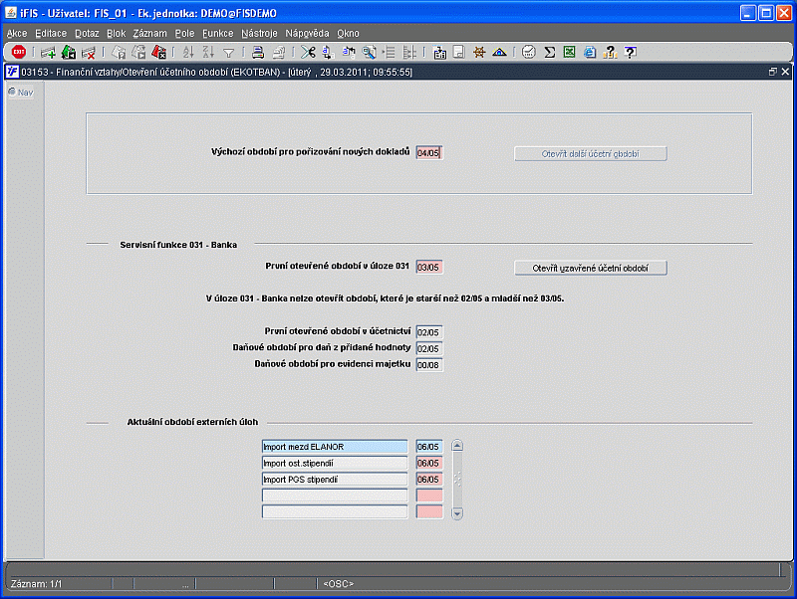
Task: Open the Blok menu
Action: click(116, 34)
